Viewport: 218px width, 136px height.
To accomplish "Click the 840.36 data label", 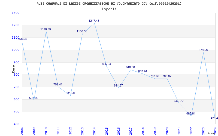I will (x=131, y=67).
